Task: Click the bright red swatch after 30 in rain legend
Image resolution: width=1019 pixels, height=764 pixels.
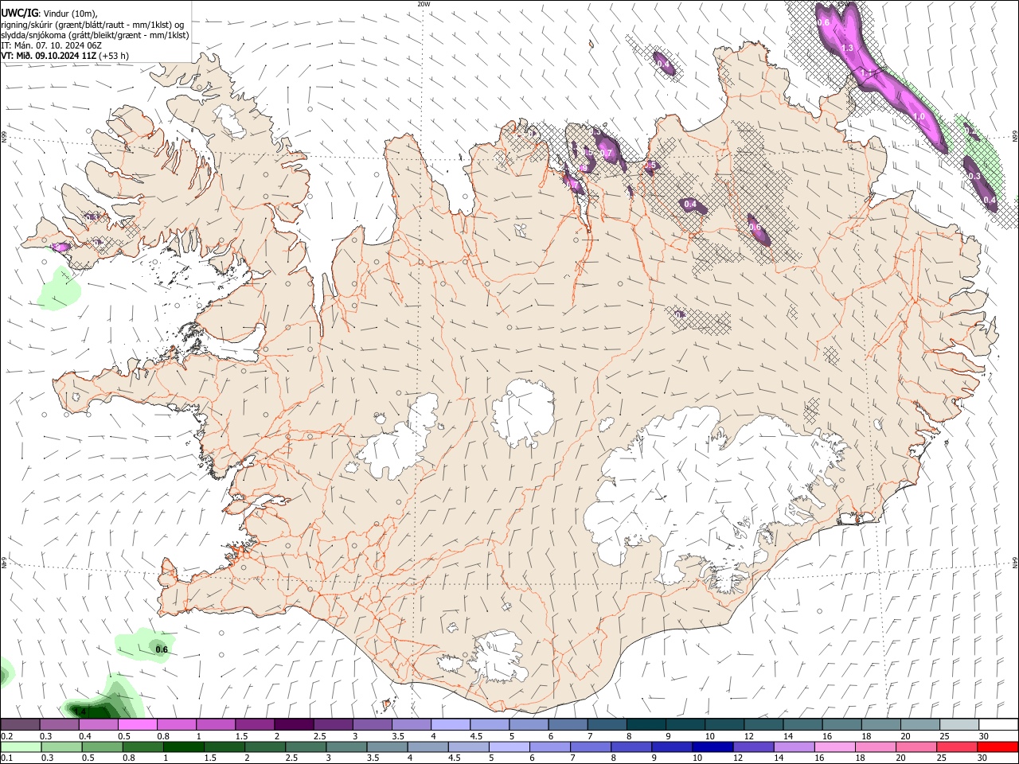Action: 998,746
